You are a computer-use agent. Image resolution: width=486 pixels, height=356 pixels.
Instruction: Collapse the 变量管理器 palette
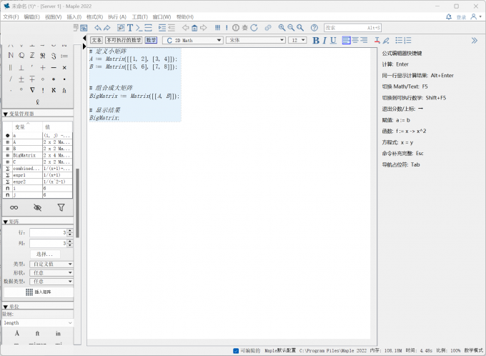(x=5, y=114)
